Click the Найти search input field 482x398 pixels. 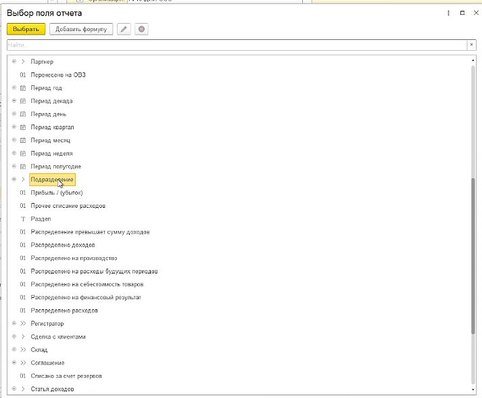click(237, 45)
